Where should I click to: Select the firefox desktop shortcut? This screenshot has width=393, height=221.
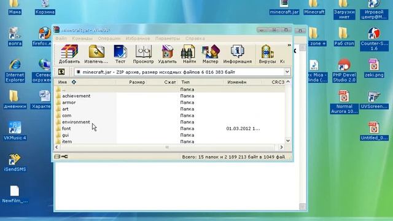point(43,37)
